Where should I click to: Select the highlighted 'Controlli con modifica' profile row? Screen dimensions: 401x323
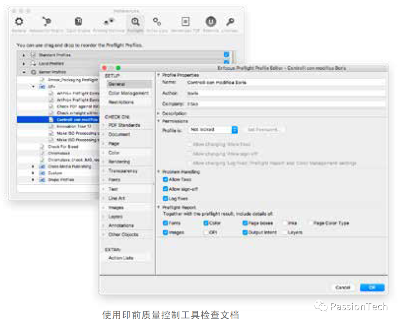(58, 120)
